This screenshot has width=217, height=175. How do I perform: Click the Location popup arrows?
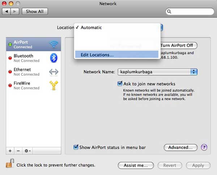[x=162, y=27]
